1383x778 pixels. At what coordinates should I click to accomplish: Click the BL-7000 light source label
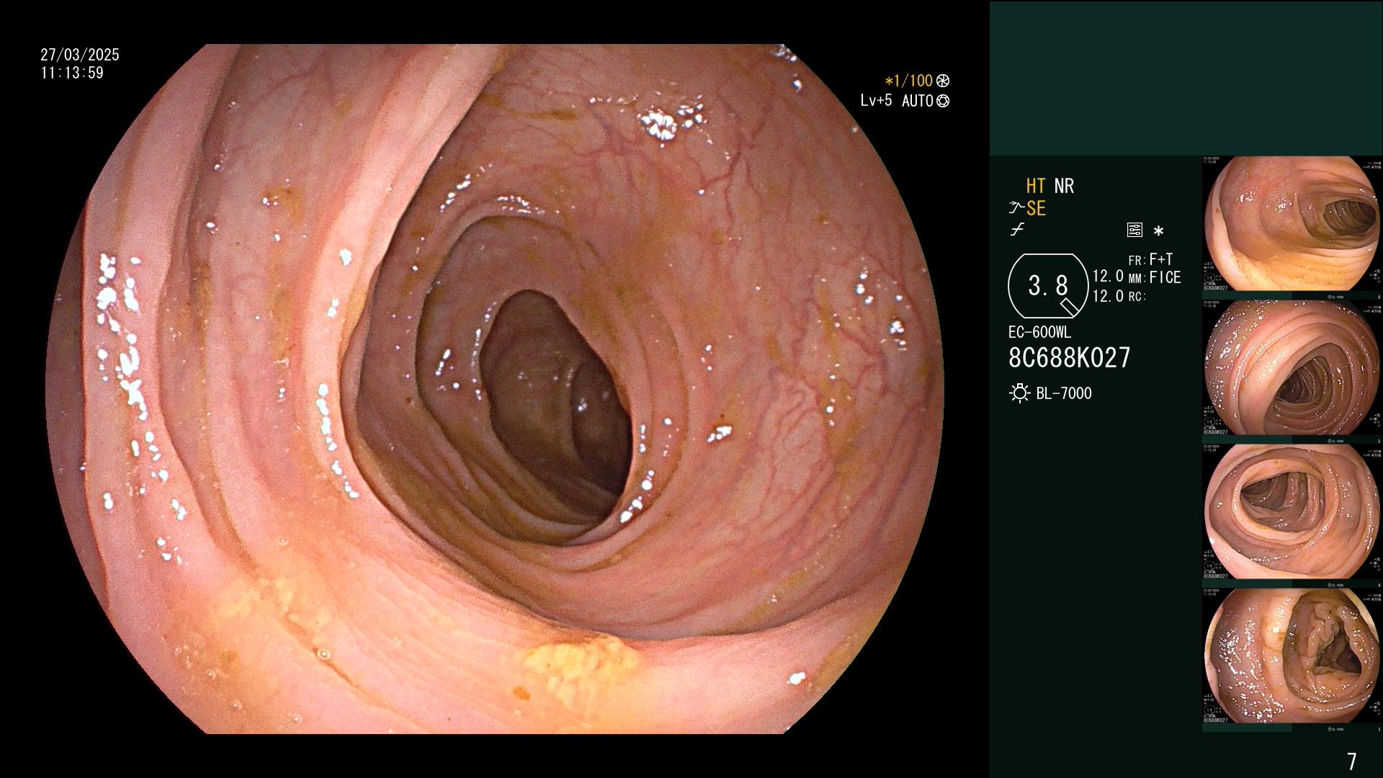pyautogui.click(x=1064, y=393)
